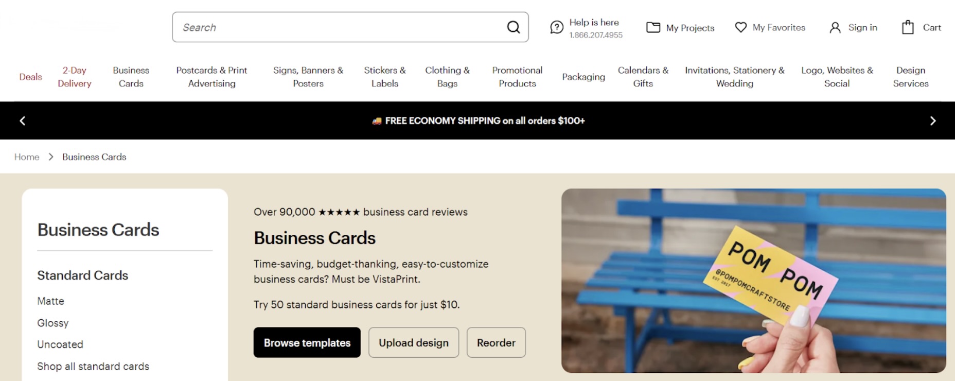The image size is (955, 381).
Task: Click into the Search text field
Action: (340, 27)
